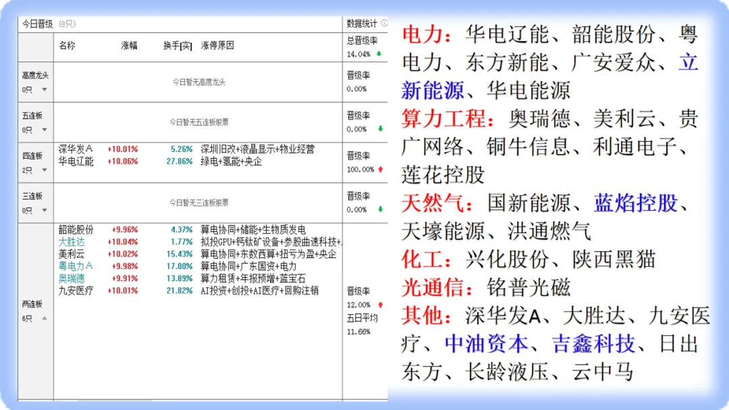The image size is (729, 410).
Task: Click the red 天然气 category heading
Action: tap(437, 203)
